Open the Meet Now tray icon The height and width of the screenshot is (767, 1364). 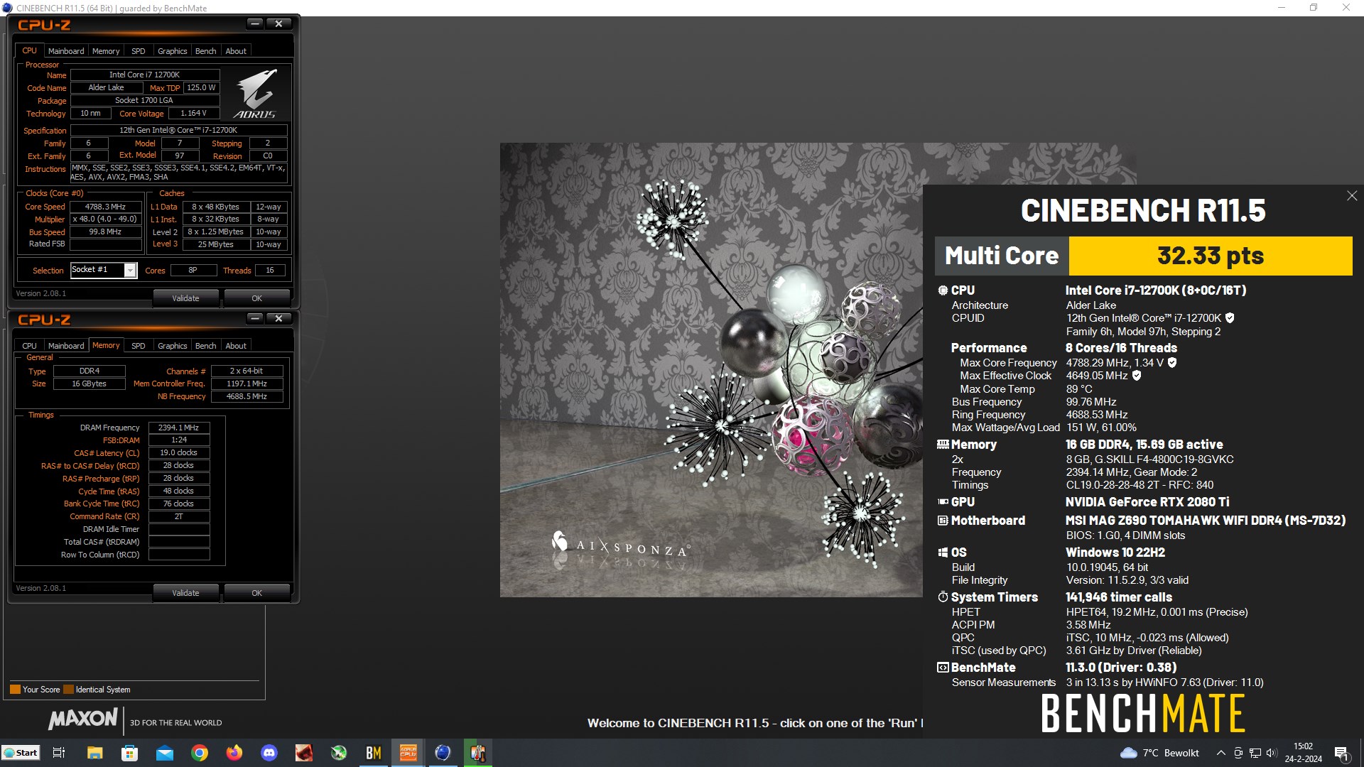tap(1238, 753)
